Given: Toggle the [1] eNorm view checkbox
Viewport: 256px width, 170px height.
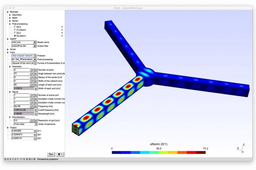Looking at the screenshot, I should pyautogui.click(x=15, y=30).
